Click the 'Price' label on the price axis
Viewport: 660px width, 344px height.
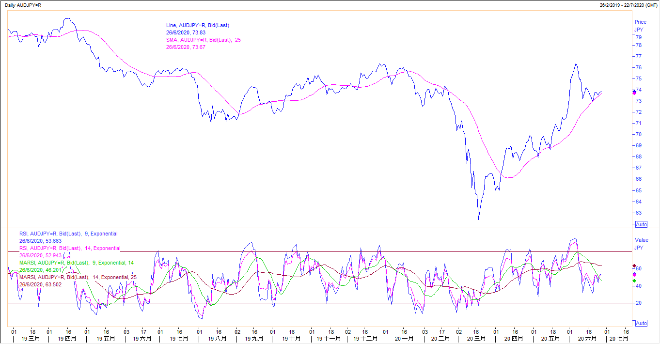point(641,22)
